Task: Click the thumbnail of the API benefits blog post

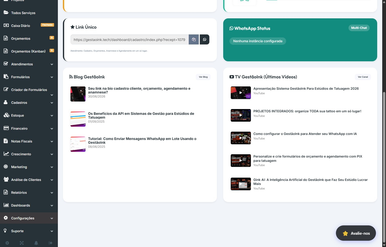Action: coord(78,119)
